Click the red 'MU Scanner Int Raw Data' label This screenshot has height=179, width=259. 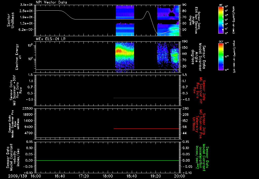coord(199,90)
